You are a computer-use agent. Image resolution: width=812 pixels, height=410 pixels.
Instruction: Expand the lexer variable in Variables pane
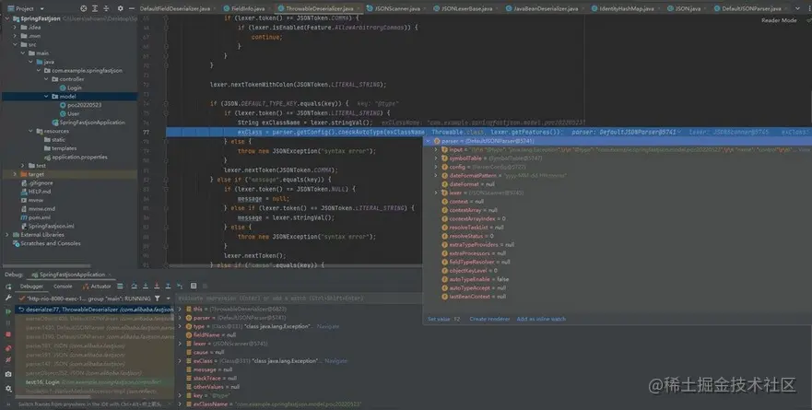(181, 344)
